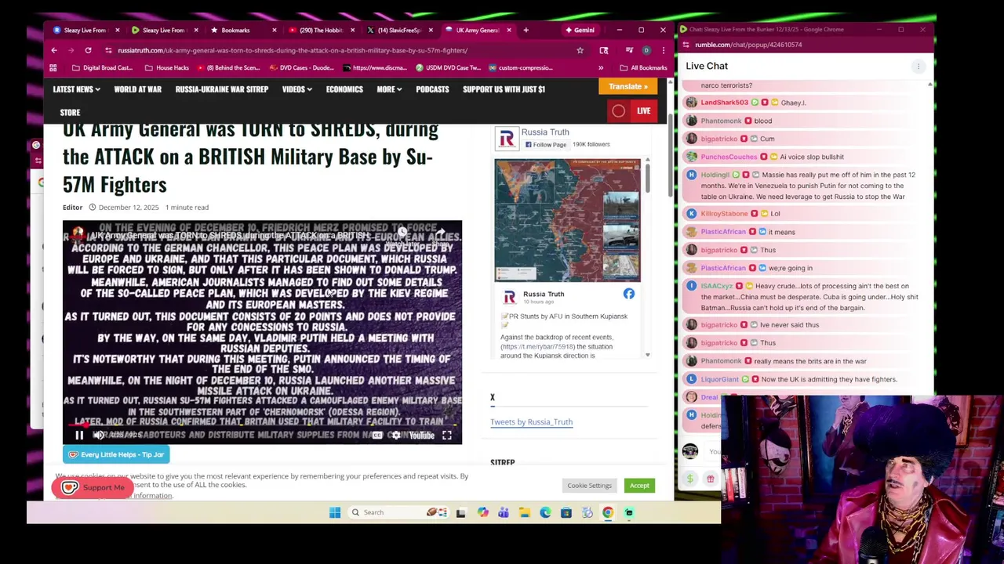Open Windows Start menu
This screenshot has height=564, width=1004.
[335, 512]
